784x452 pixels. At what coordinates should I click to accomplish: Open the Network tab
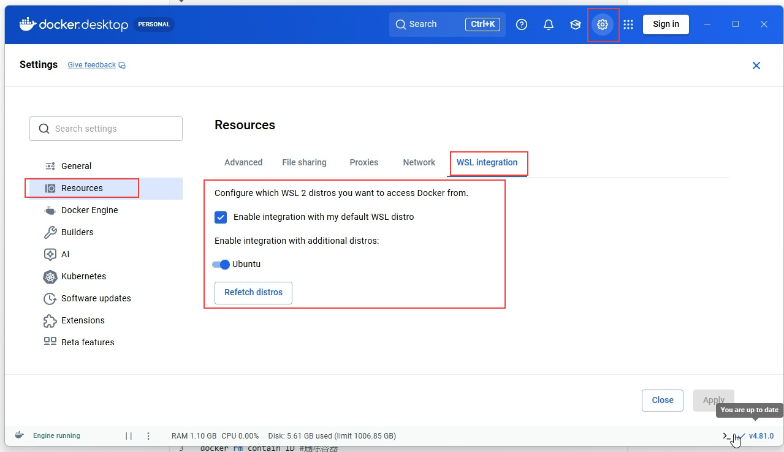pos(419,162)
